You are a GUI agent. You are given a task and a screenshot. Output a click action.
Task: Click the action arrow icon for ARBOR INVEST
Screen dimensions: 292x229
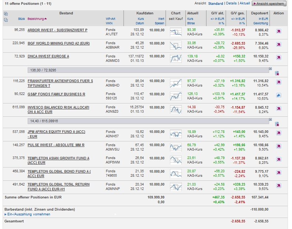point(278,32)
